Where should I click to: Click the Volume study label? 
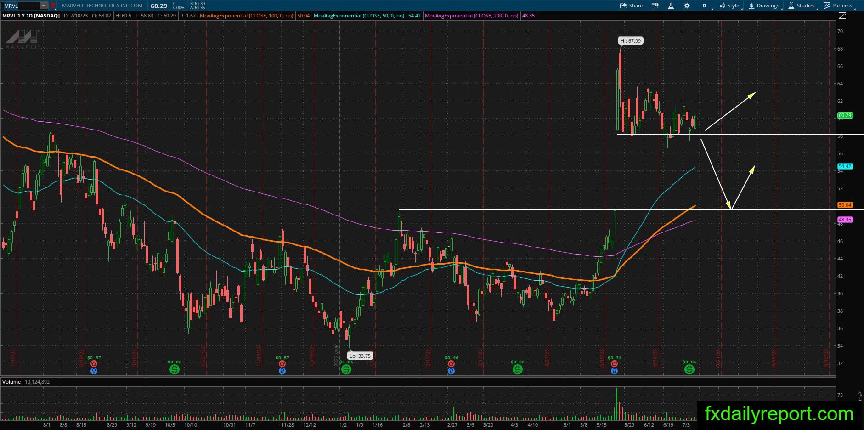[x=11, y=382]
